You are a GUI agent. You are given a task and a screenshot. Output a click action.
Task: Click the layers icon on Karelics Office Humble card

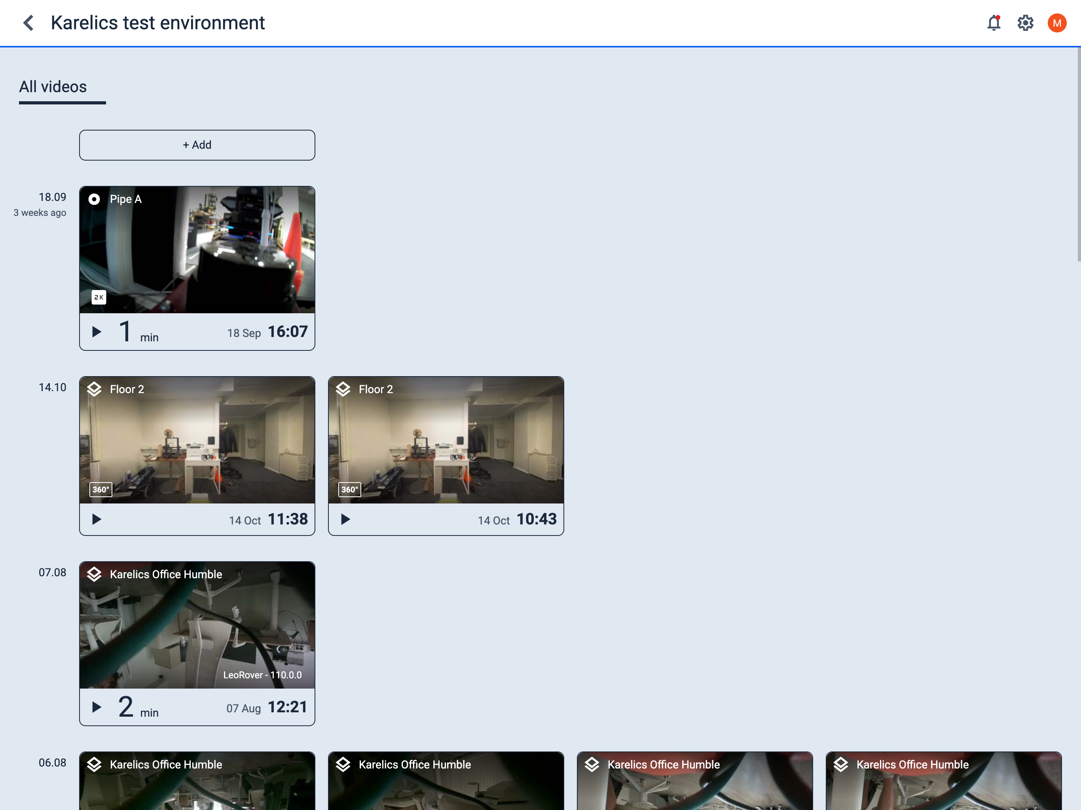point(94,574)
